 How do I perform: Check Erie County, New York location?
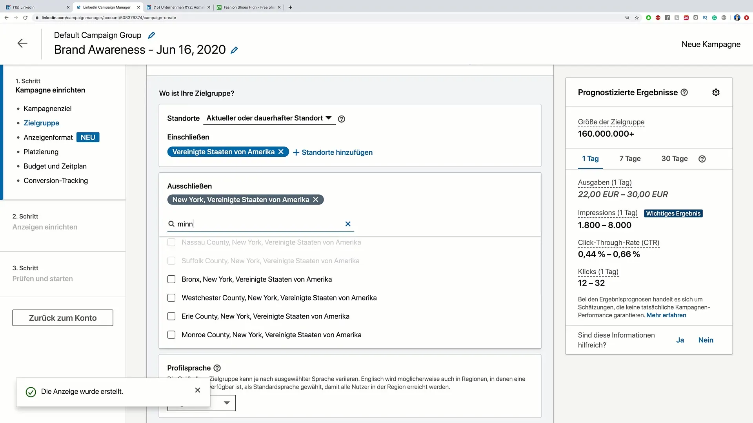(x=171, y=316)
